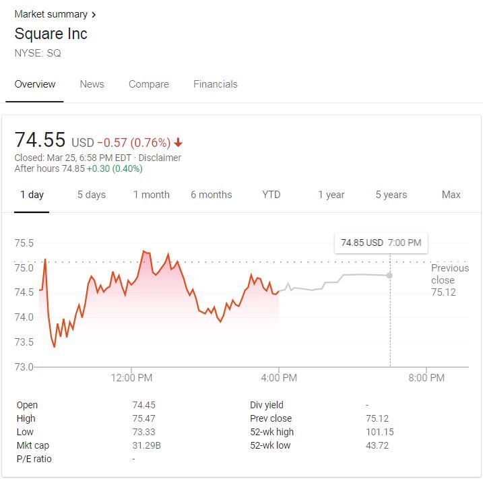The height and width of the screenshot is (479, 483).
Task: Select the 1 day chart range
Action: tap(32, 195)
